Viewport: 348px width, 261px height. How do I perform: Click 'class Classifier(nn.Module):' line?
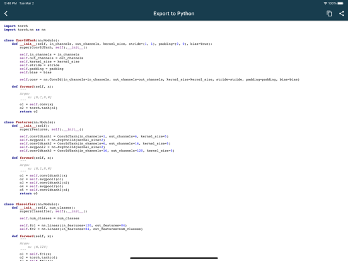32,204
